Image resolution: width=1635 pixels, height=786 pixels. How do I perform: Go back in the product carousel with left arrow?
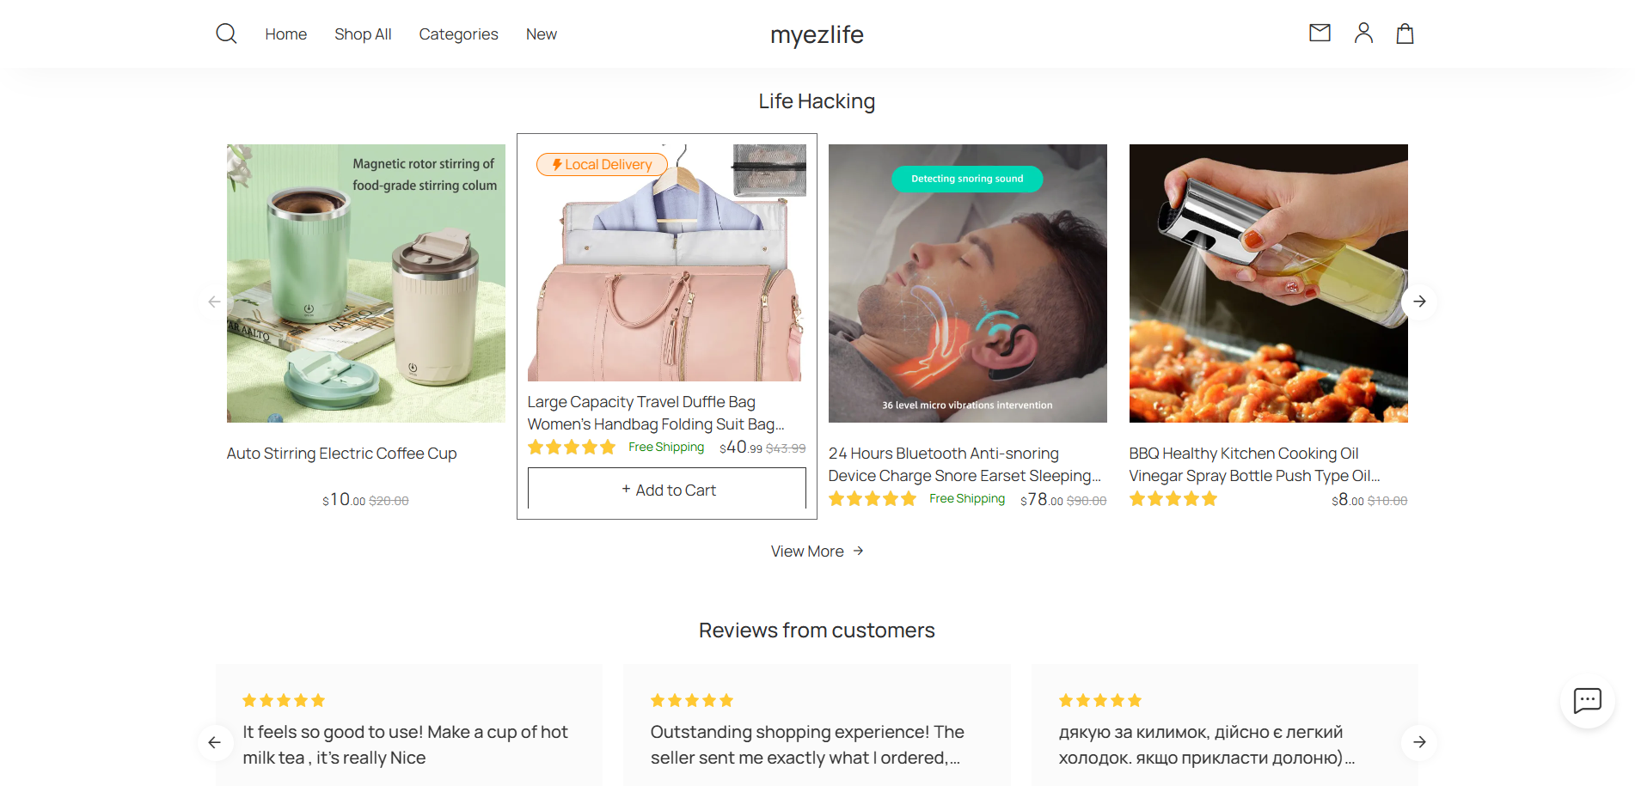pyautogui.click(x=215, y=302)
